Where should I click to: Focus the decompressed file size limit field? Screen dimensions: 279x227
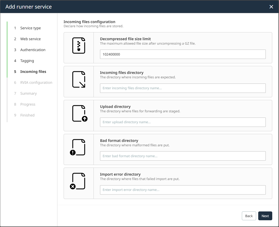pyautogui.click(x=183, y=54)
